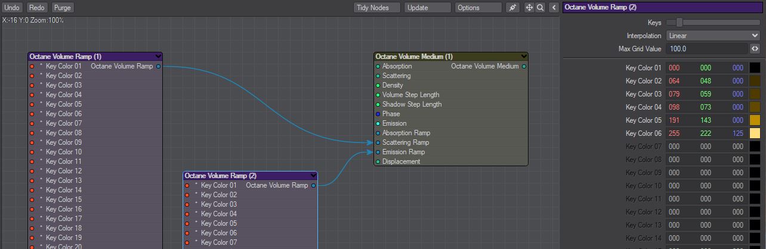Image resolution: width=766 pixels, height=249 pixels.
Task: Select the Octane Volume Ramp (2) node title
Action: (221, 176)
